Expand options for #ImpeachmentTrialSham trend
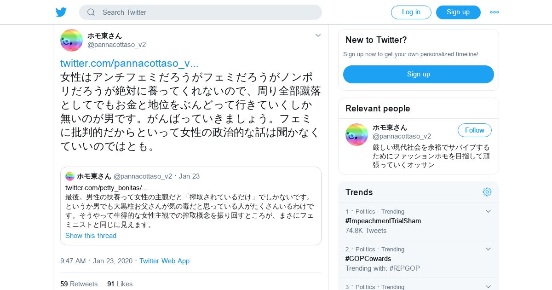 tap(488, 211)
